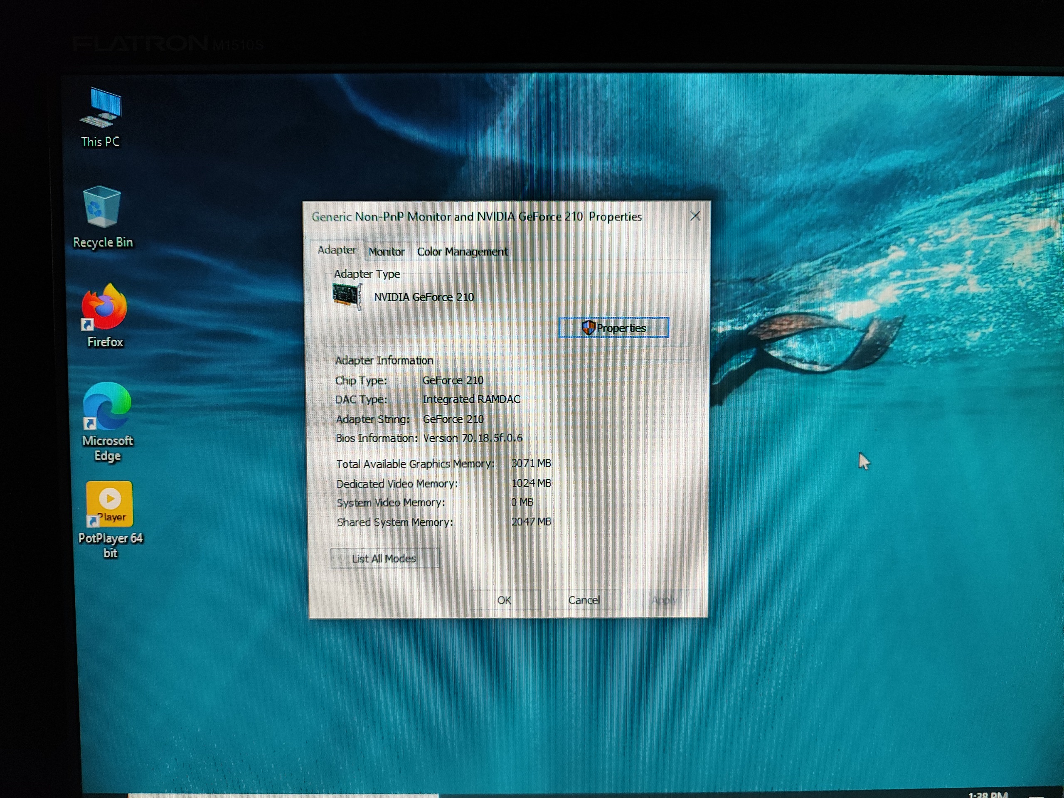Select the Recycle Bin desktop icon
The image size is (1064, 798).
(103, 217)
